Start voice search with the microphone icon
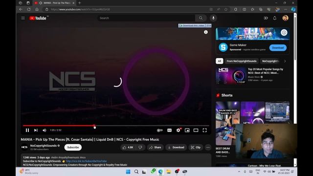The image size is (313, 176). [x=213, y=18]
